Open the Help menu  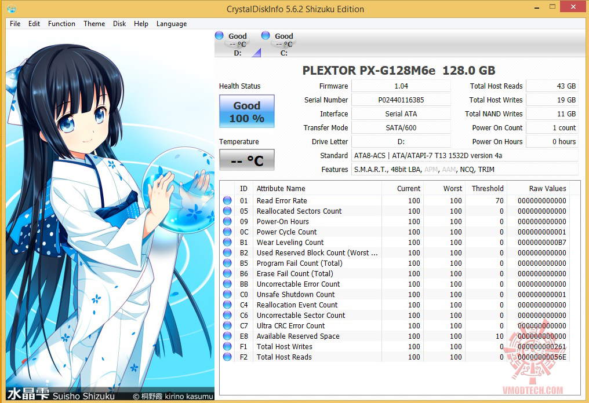141,24
